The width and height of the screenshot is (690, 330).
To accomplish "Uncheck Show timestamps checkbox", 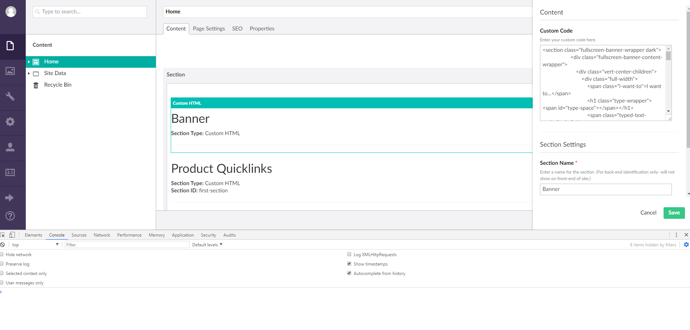I will coord(349,264).
